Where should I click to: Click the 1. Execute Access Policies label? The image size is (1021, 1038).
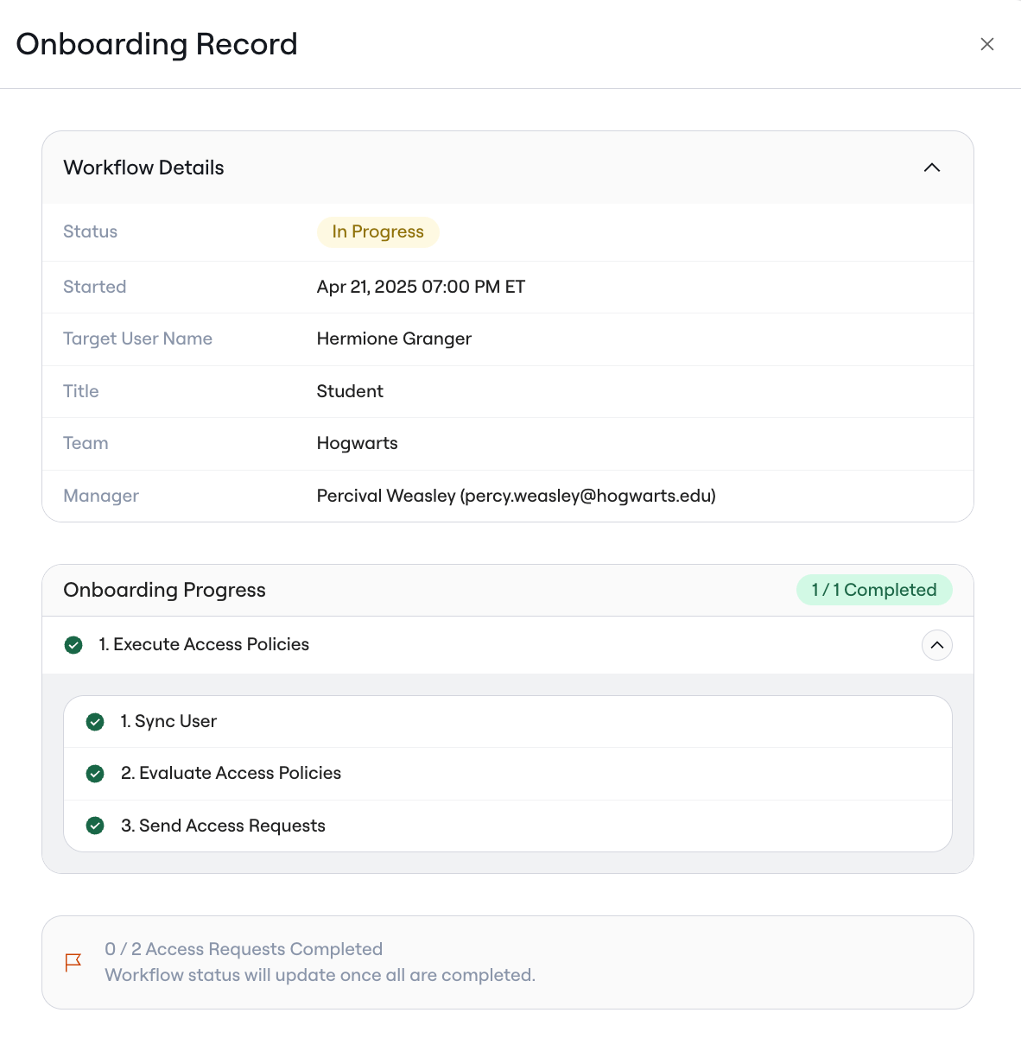pos(204,644)
